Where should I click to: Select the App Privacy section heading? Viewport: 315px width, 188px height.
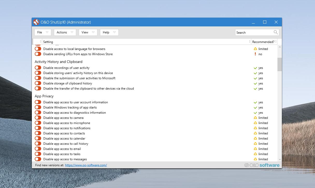(x=44, y=96)
